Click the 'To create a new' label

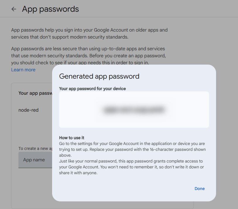35,148
